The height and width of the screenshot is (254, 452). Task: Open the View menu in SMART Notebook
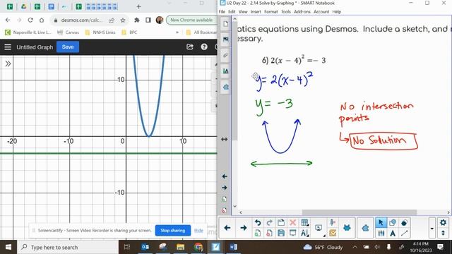point(243,11)
